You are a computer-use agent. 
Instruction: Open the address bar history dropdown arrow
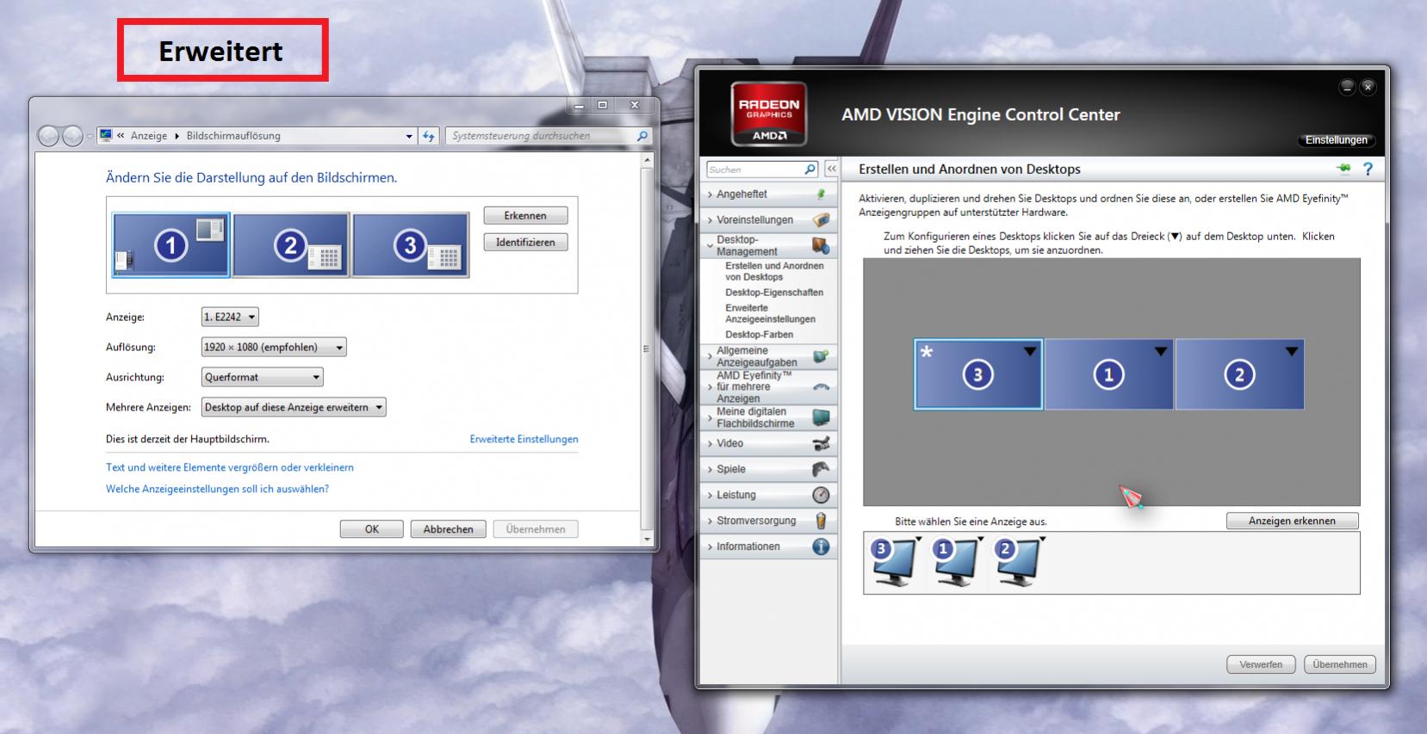(409, 136)
